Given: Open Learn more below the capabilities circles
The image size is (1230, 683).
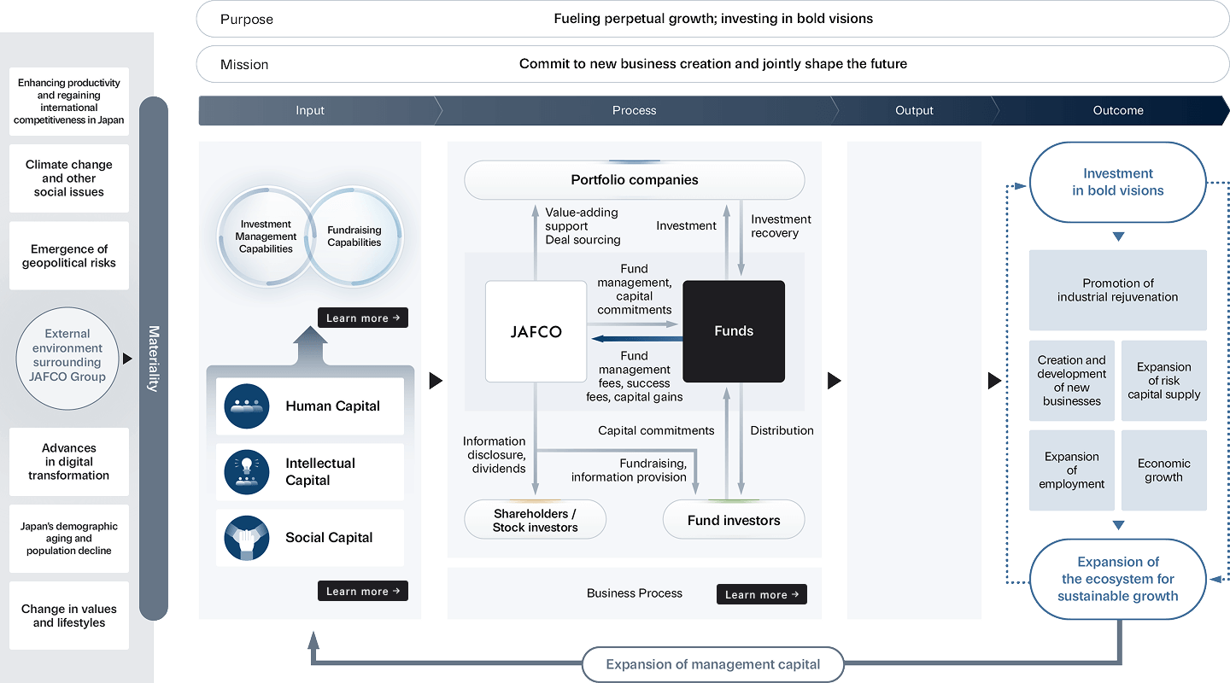Looking at the screenshot, I should coord(362,317).
